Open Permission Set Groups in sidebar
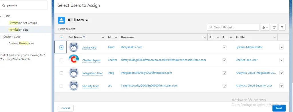Image resolution: width=293 pixels, height=112 pixels. tap(23, 23)
